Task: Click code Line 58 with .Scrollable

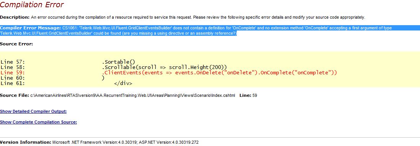Action: (x=114, y=67)
